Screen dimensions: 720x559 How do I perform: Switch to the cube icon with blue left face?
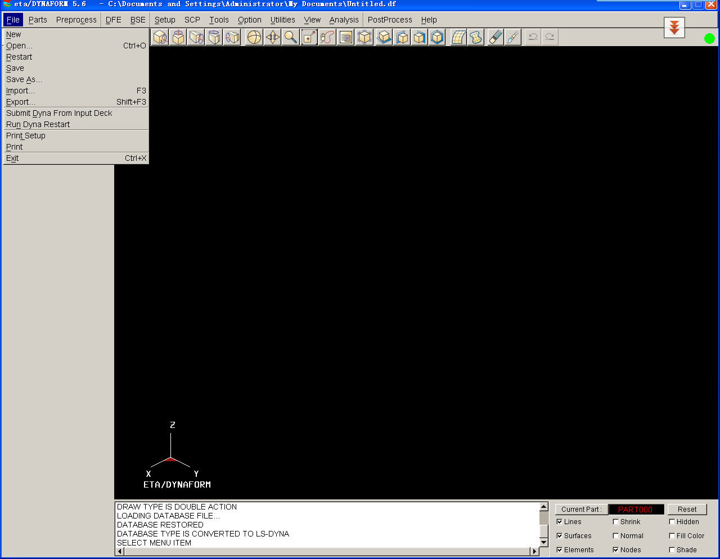coord(402,38)
